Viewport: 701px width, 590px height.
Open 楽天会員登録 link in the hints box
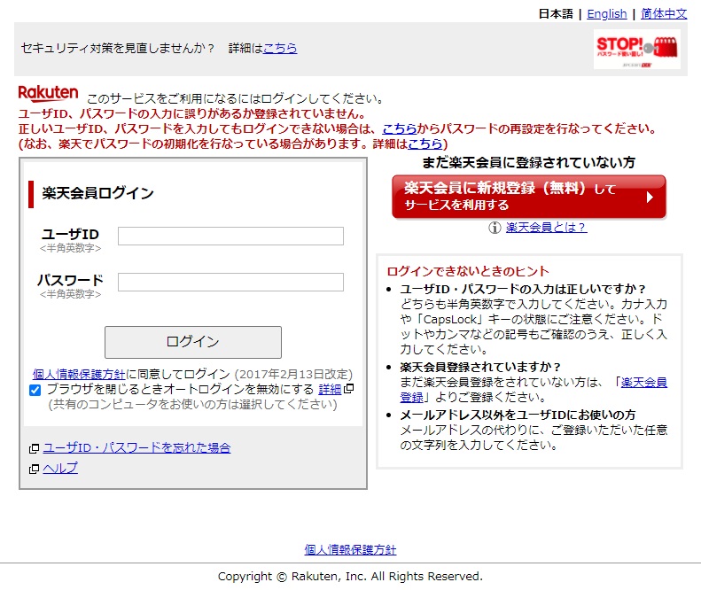point(643,382)
